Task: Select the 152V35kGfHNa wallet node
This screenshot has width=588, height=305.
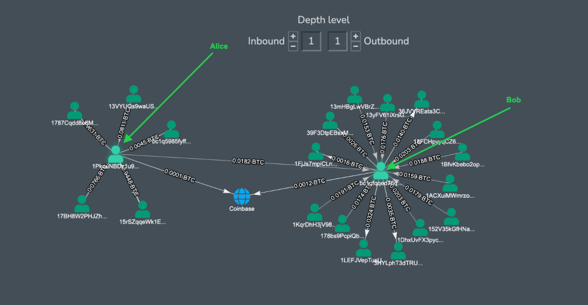Action: (x=451, y=217)
